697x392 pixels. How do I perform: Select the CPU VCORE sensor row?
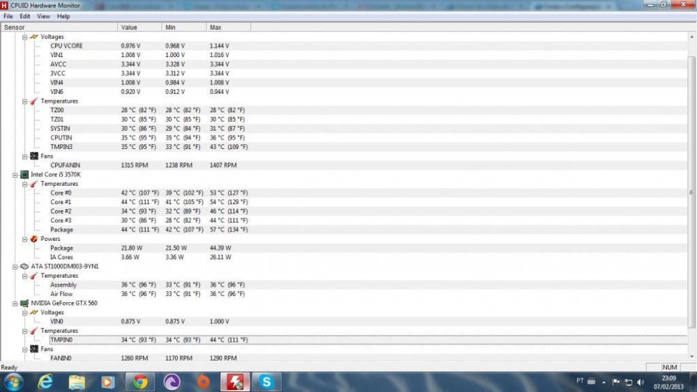pos(66,46)
